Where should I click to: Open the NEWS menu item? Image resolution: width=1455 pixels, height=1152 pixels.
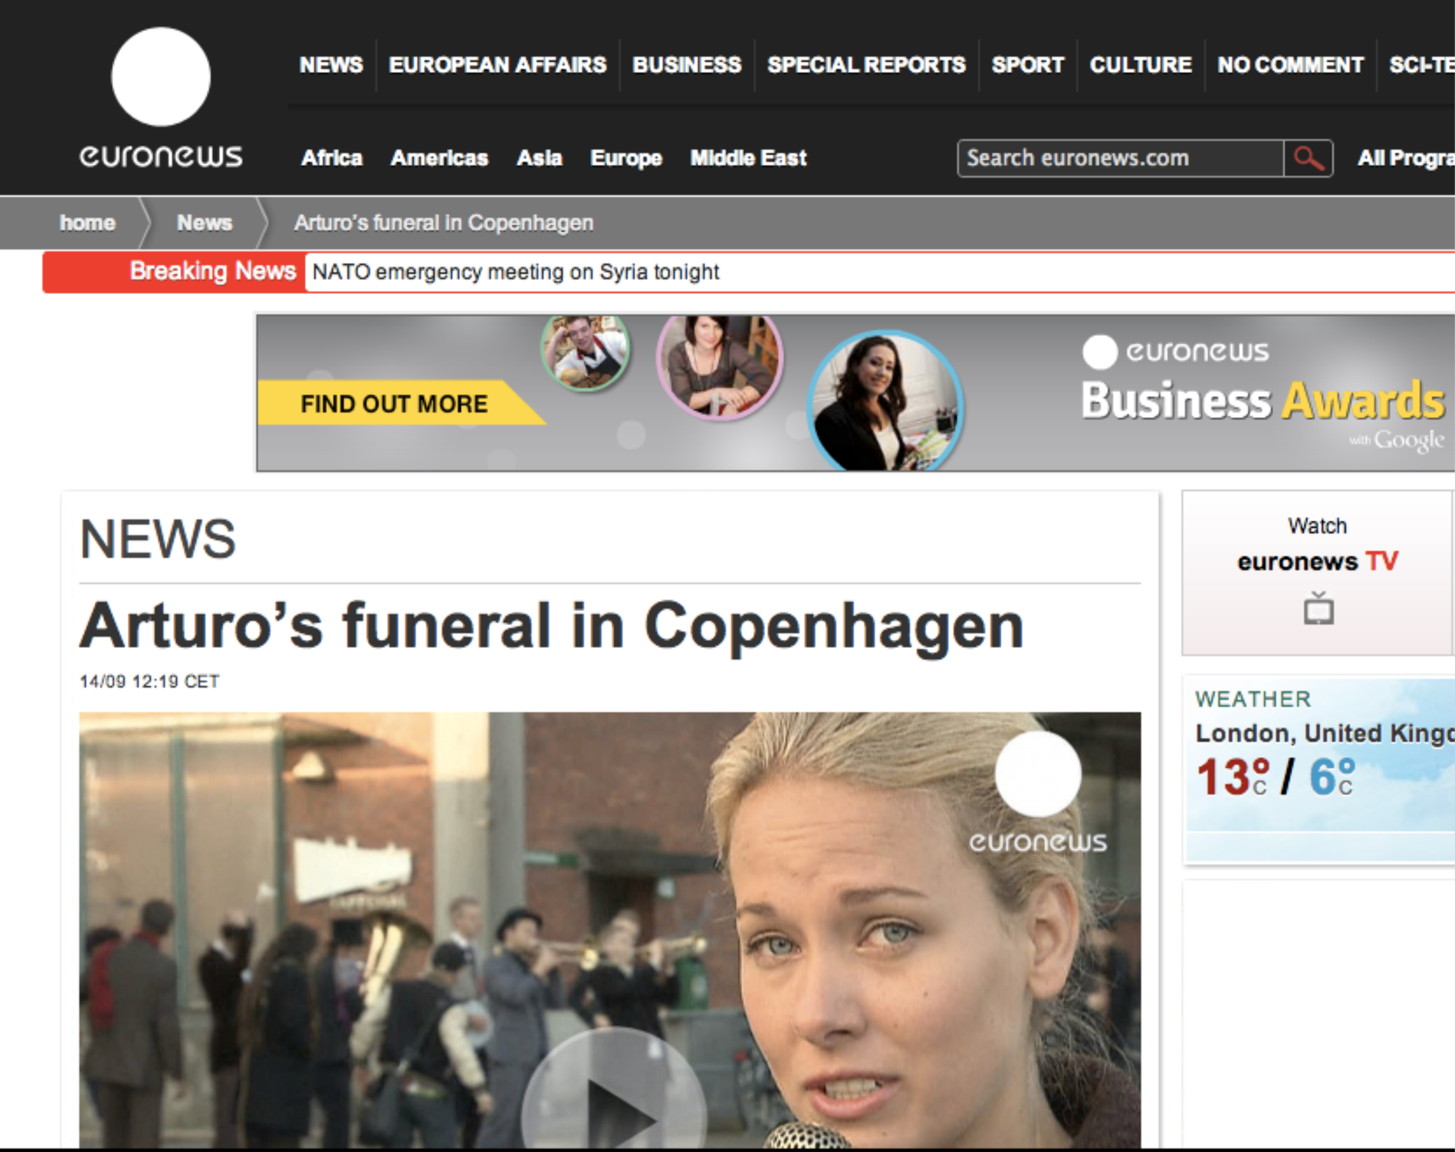(x=331, y=65)
